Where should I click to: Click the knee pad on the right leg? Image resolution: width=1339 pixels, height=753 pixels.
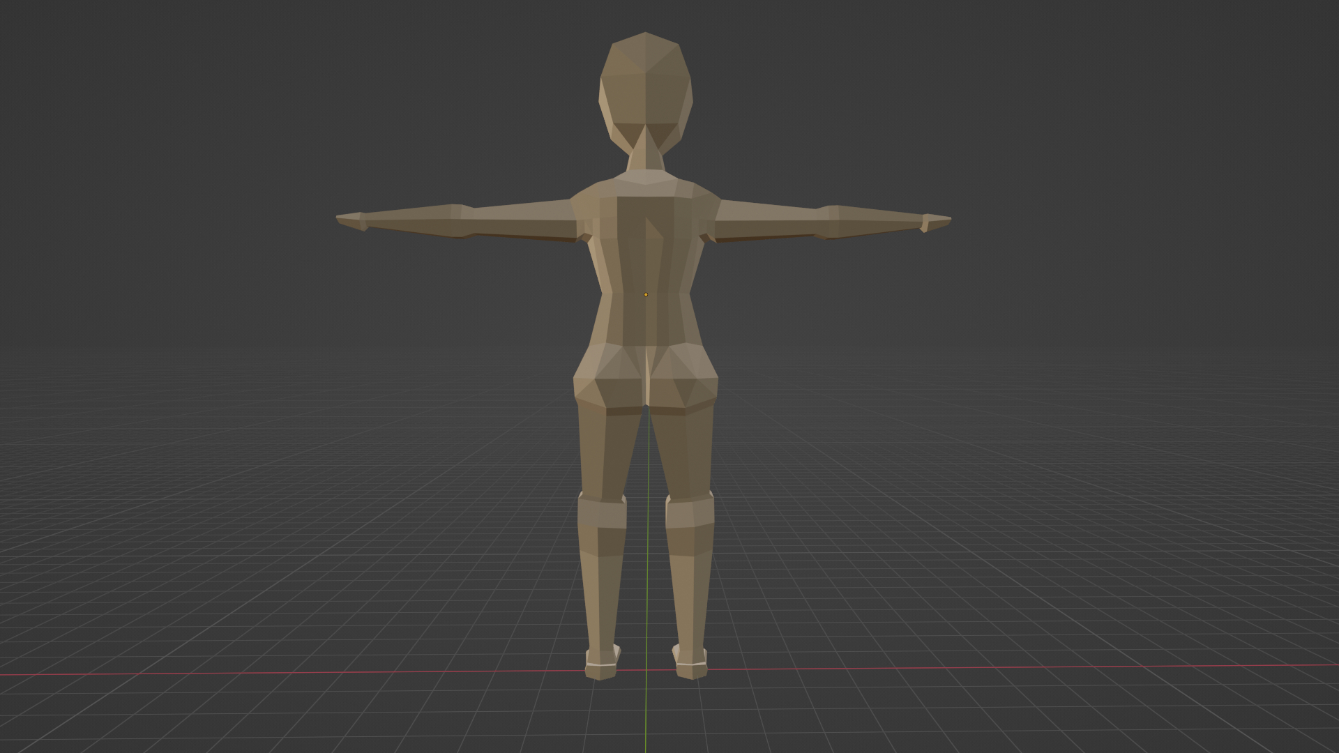tap(689, 512)
